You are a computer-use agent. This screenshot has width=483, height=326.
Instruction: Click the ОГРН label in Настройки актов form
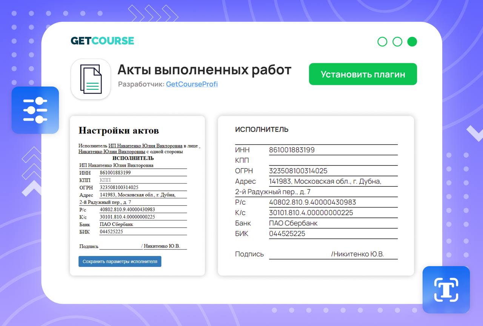click(86, 188)
